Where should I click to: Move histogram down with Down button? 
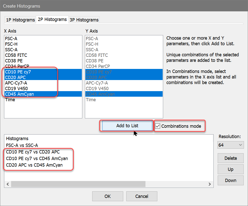(x=230, y=181)
